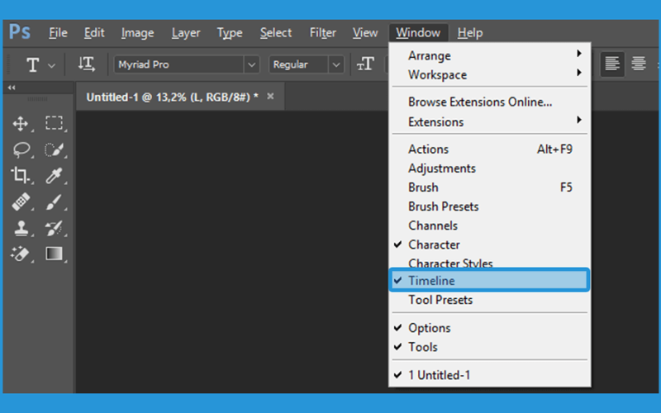Image resolution: width=661 pixels, height=413 pixels.
Task: Select the Eyedropper tool
Action: tap(54, 175)
